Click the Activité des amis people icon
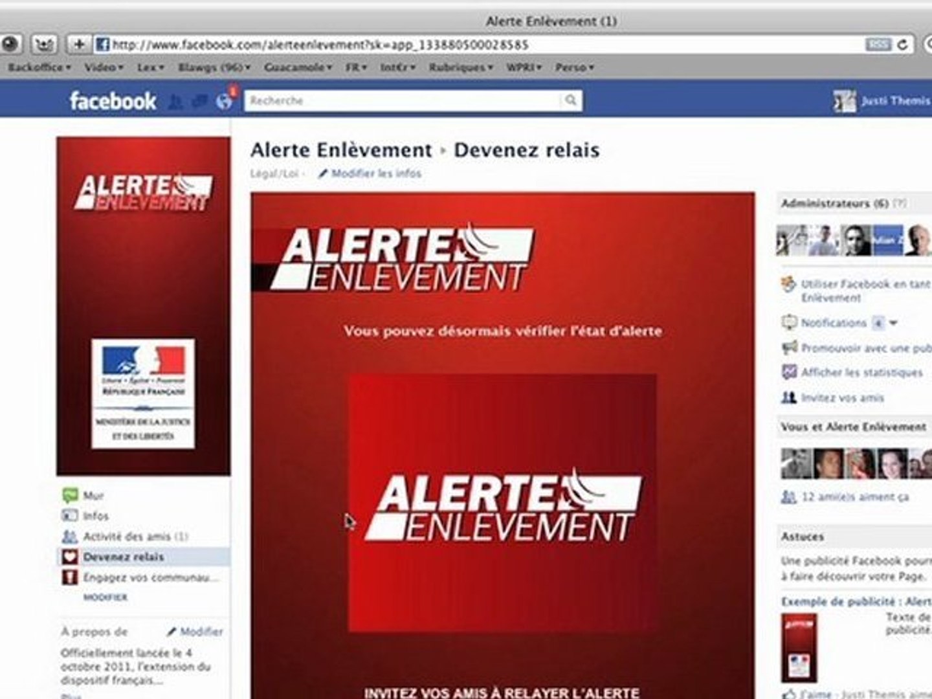This screenshot has height=699, width=932. point(70,537)
